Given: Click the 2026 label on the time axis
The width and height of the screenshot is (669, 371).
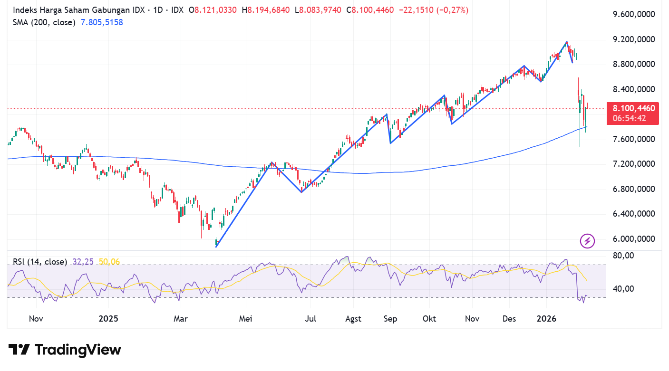Looking at the screenshot, I should point(546,319).
